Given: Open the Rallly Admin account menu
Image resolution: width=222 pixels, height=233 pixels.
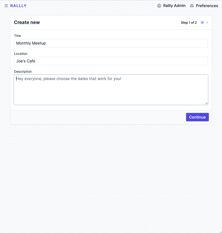Looking at the screenshot, I should (171, 6).
